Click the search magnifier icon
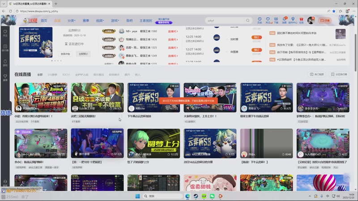This screenshot has height=201, width=358. tap(248, 21)
